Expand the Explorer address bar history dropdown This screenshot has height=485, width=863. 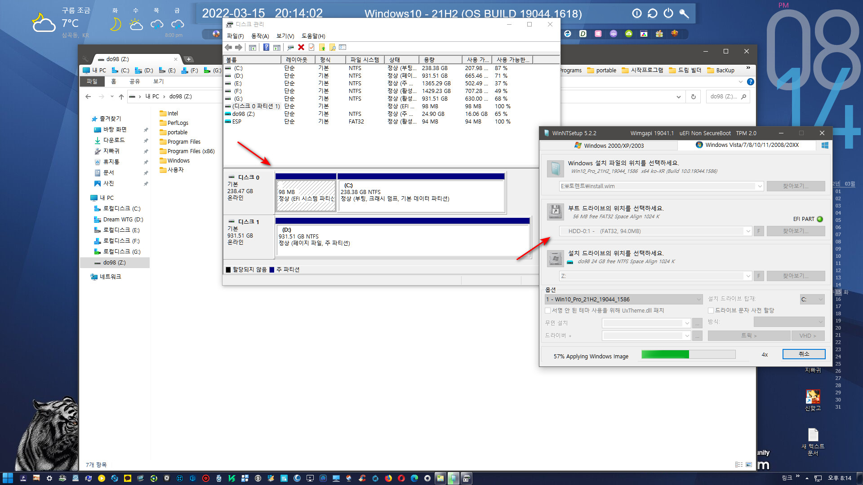(x=678, y=97)
